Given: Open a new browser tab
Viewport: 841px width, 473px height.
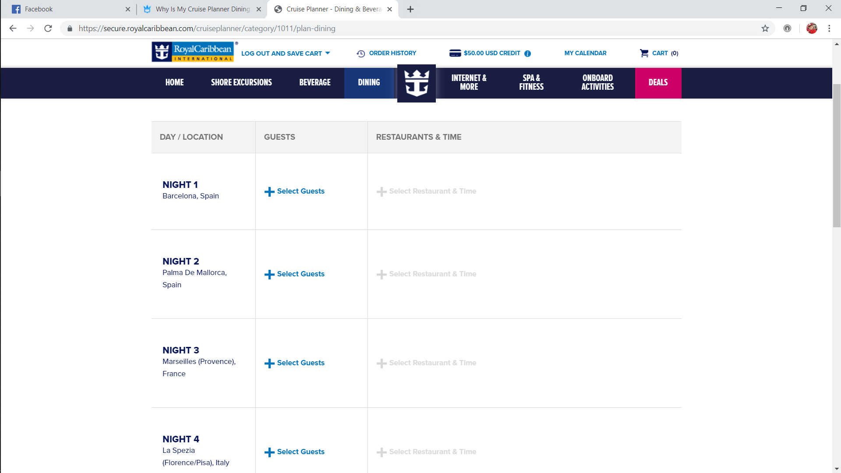Looking at the screenshot, I should (x=410, y=9).
